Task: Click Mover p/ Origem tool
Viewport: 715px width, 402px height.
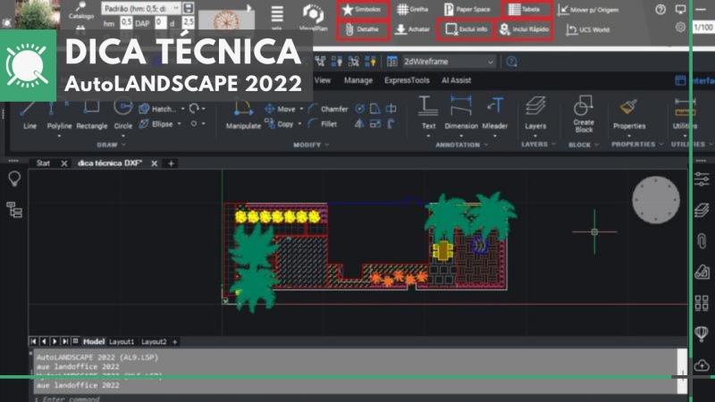Action: coord(588,10)
